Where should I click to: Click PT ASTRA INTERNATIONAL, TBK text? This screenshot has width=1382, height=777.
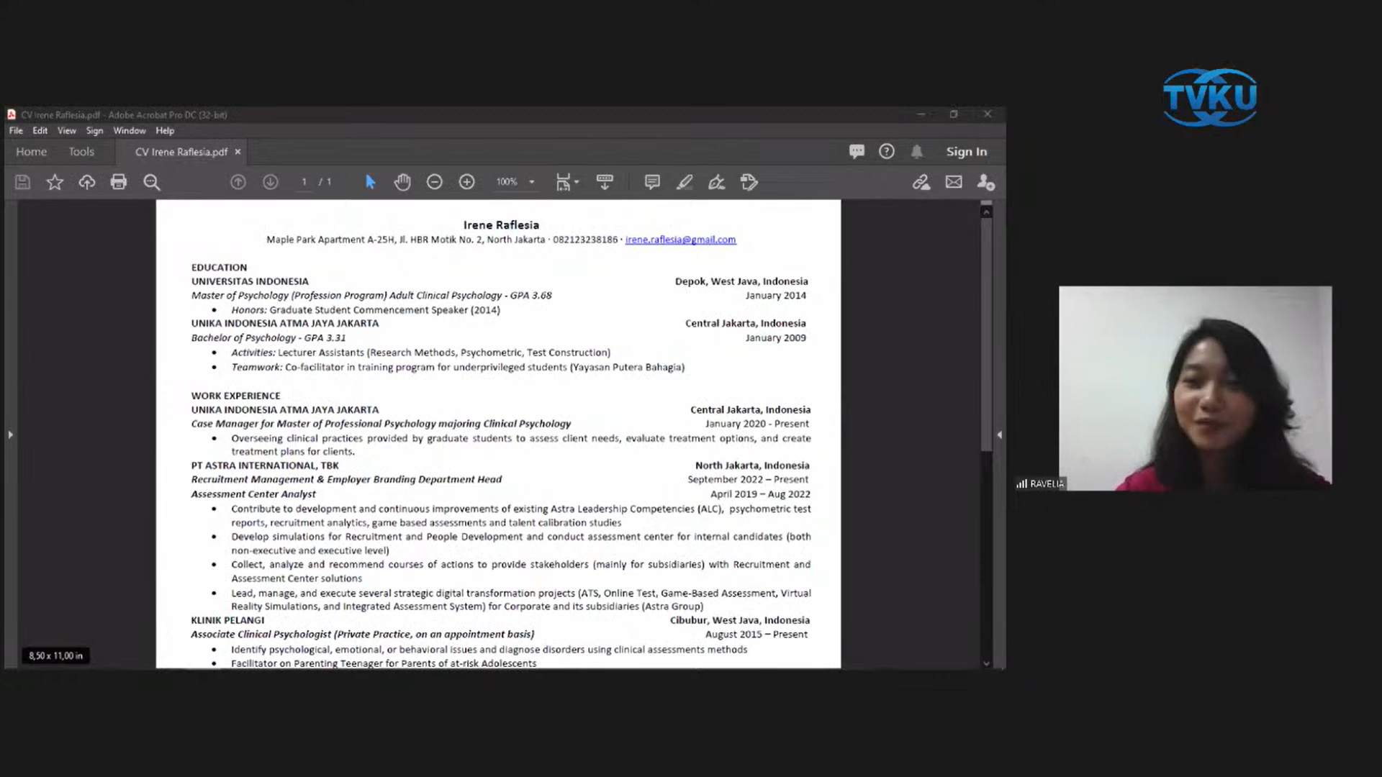(265, 465)
